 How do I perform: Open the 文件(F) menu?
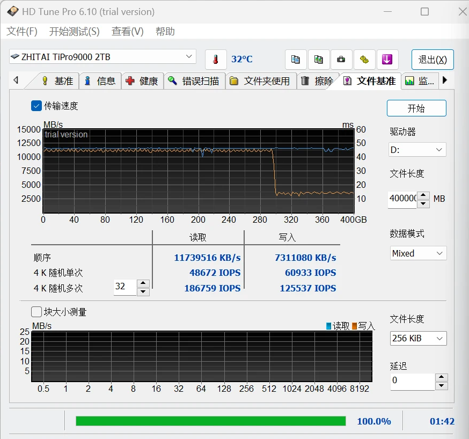click(x=22, y=32)
